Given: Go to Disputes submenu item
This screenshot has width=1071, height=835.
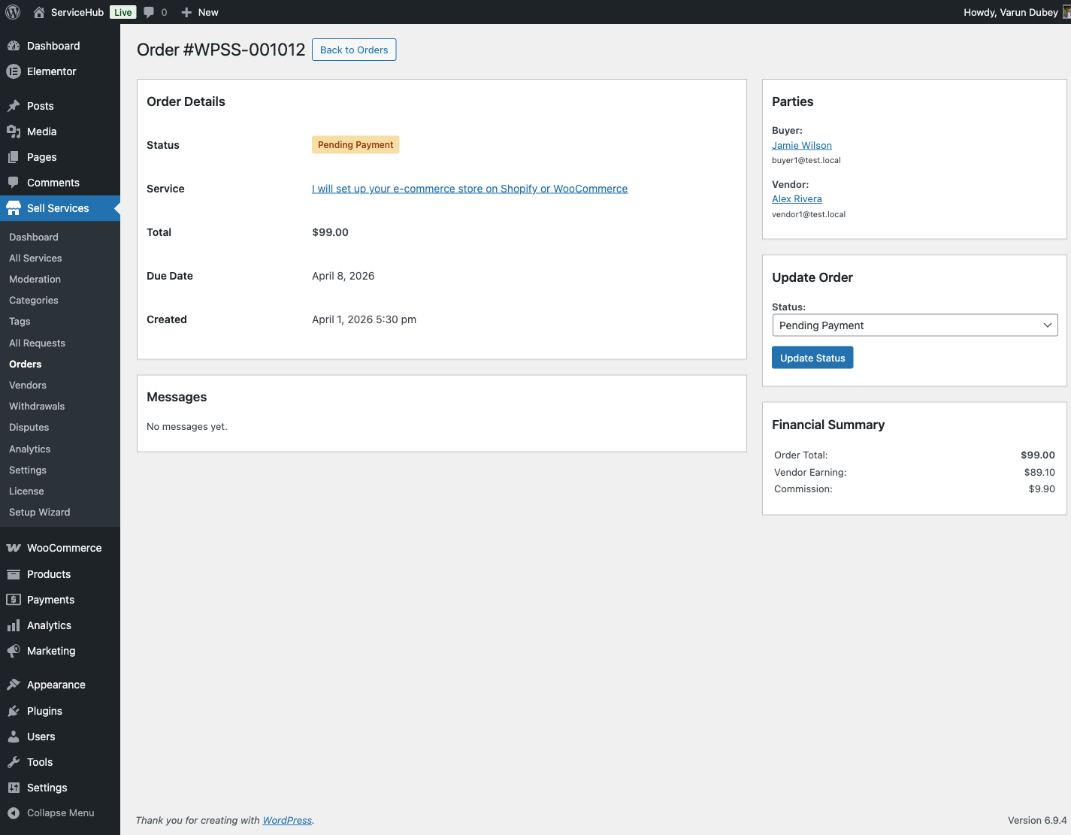Looking at the screenshot, I should pos(29,427).
